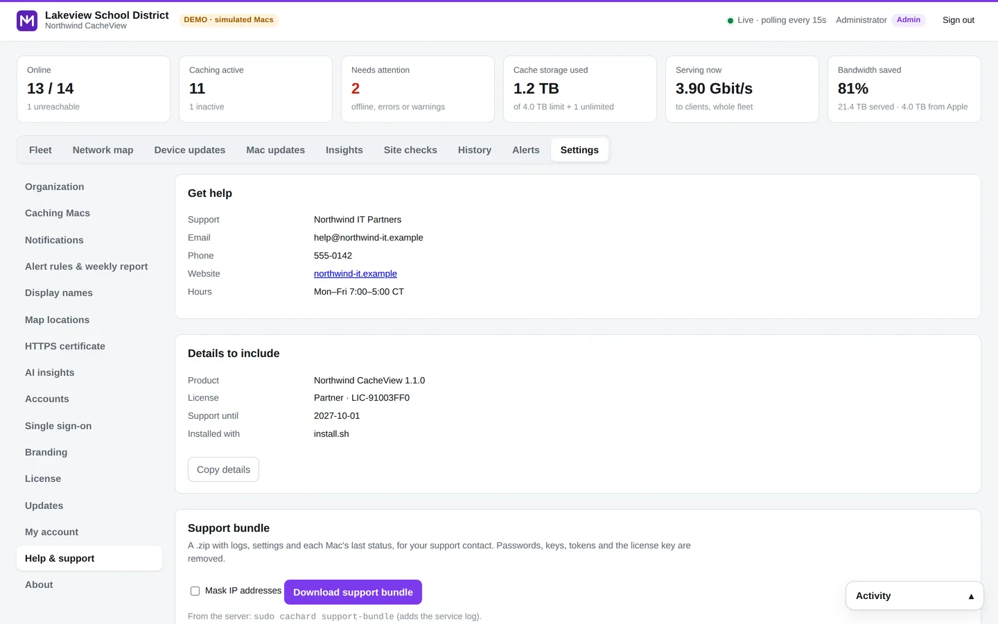This screenshot has width=998, height=624.
Task: Click the phone number 555-0142
Action: pyautogui.click(x=333, y=256)
